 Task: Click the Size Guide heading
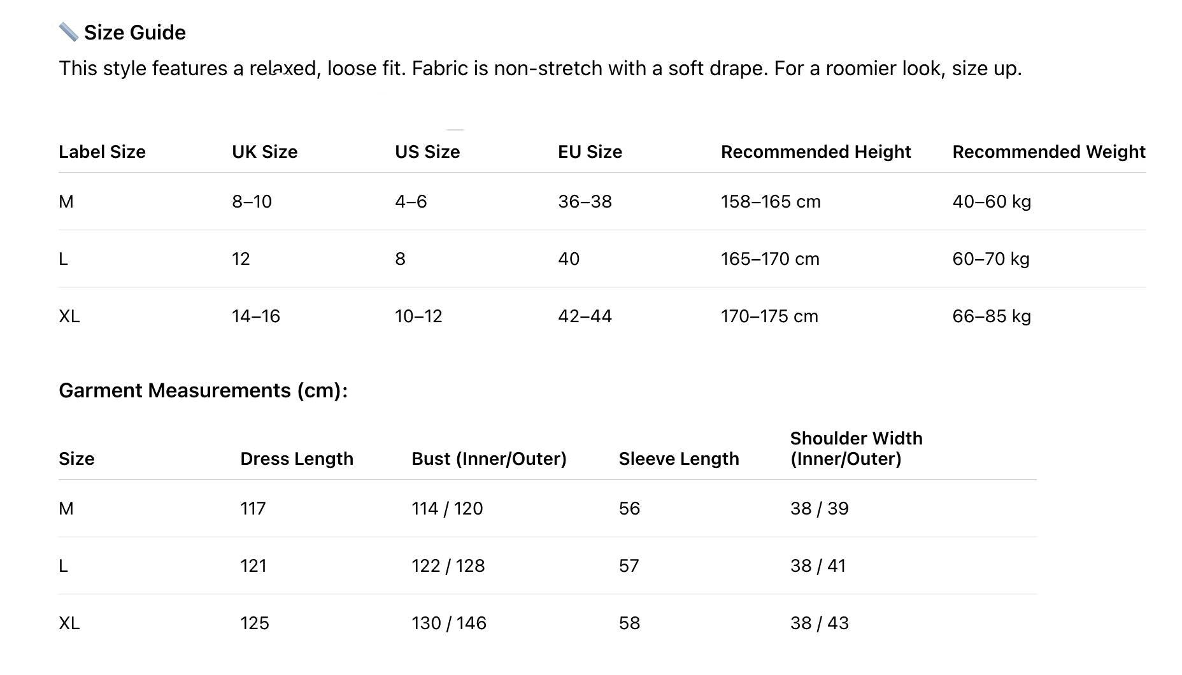[134, 32]
